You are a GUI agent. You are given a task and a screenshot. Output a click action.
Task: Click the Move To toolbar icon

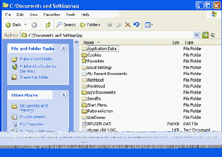point(109,25)
